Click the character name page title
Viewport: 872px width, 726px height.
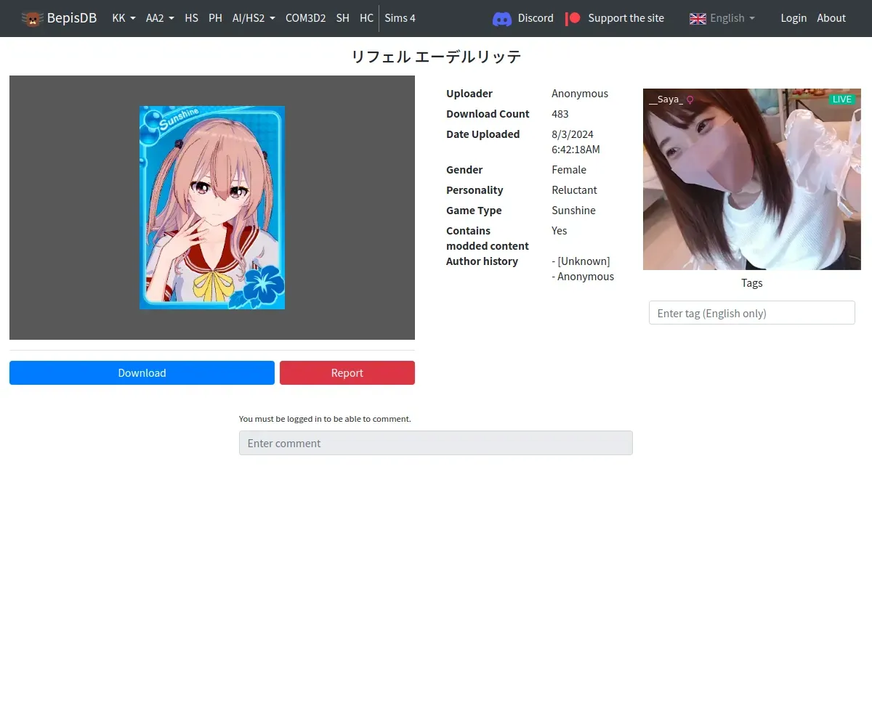[436, 57]
